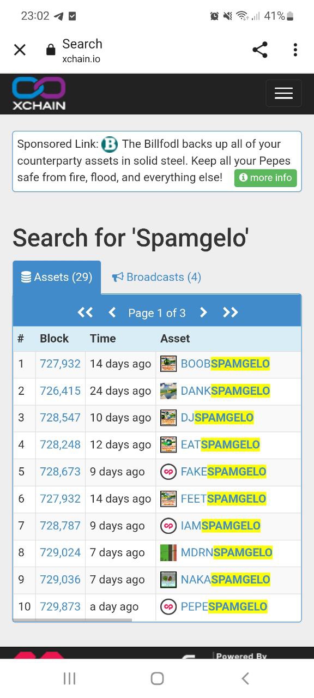314x698 pixels.
Task: Tap the share icon in browser bar
Action: [260, 50]
